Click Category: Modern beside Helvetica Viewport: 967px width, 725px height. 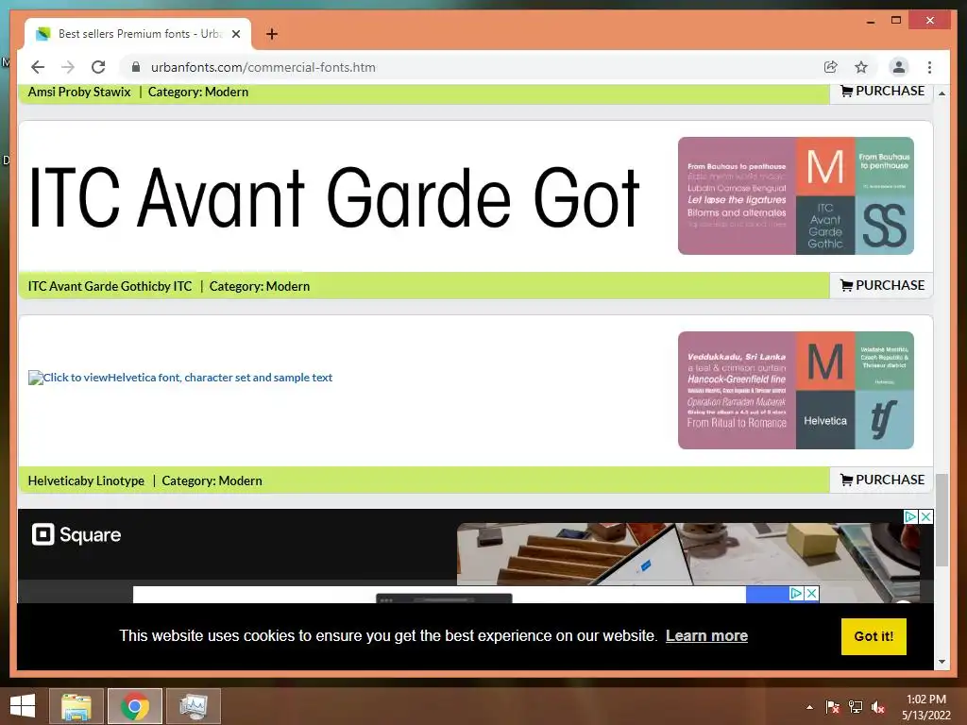click(x=212, y=481)
